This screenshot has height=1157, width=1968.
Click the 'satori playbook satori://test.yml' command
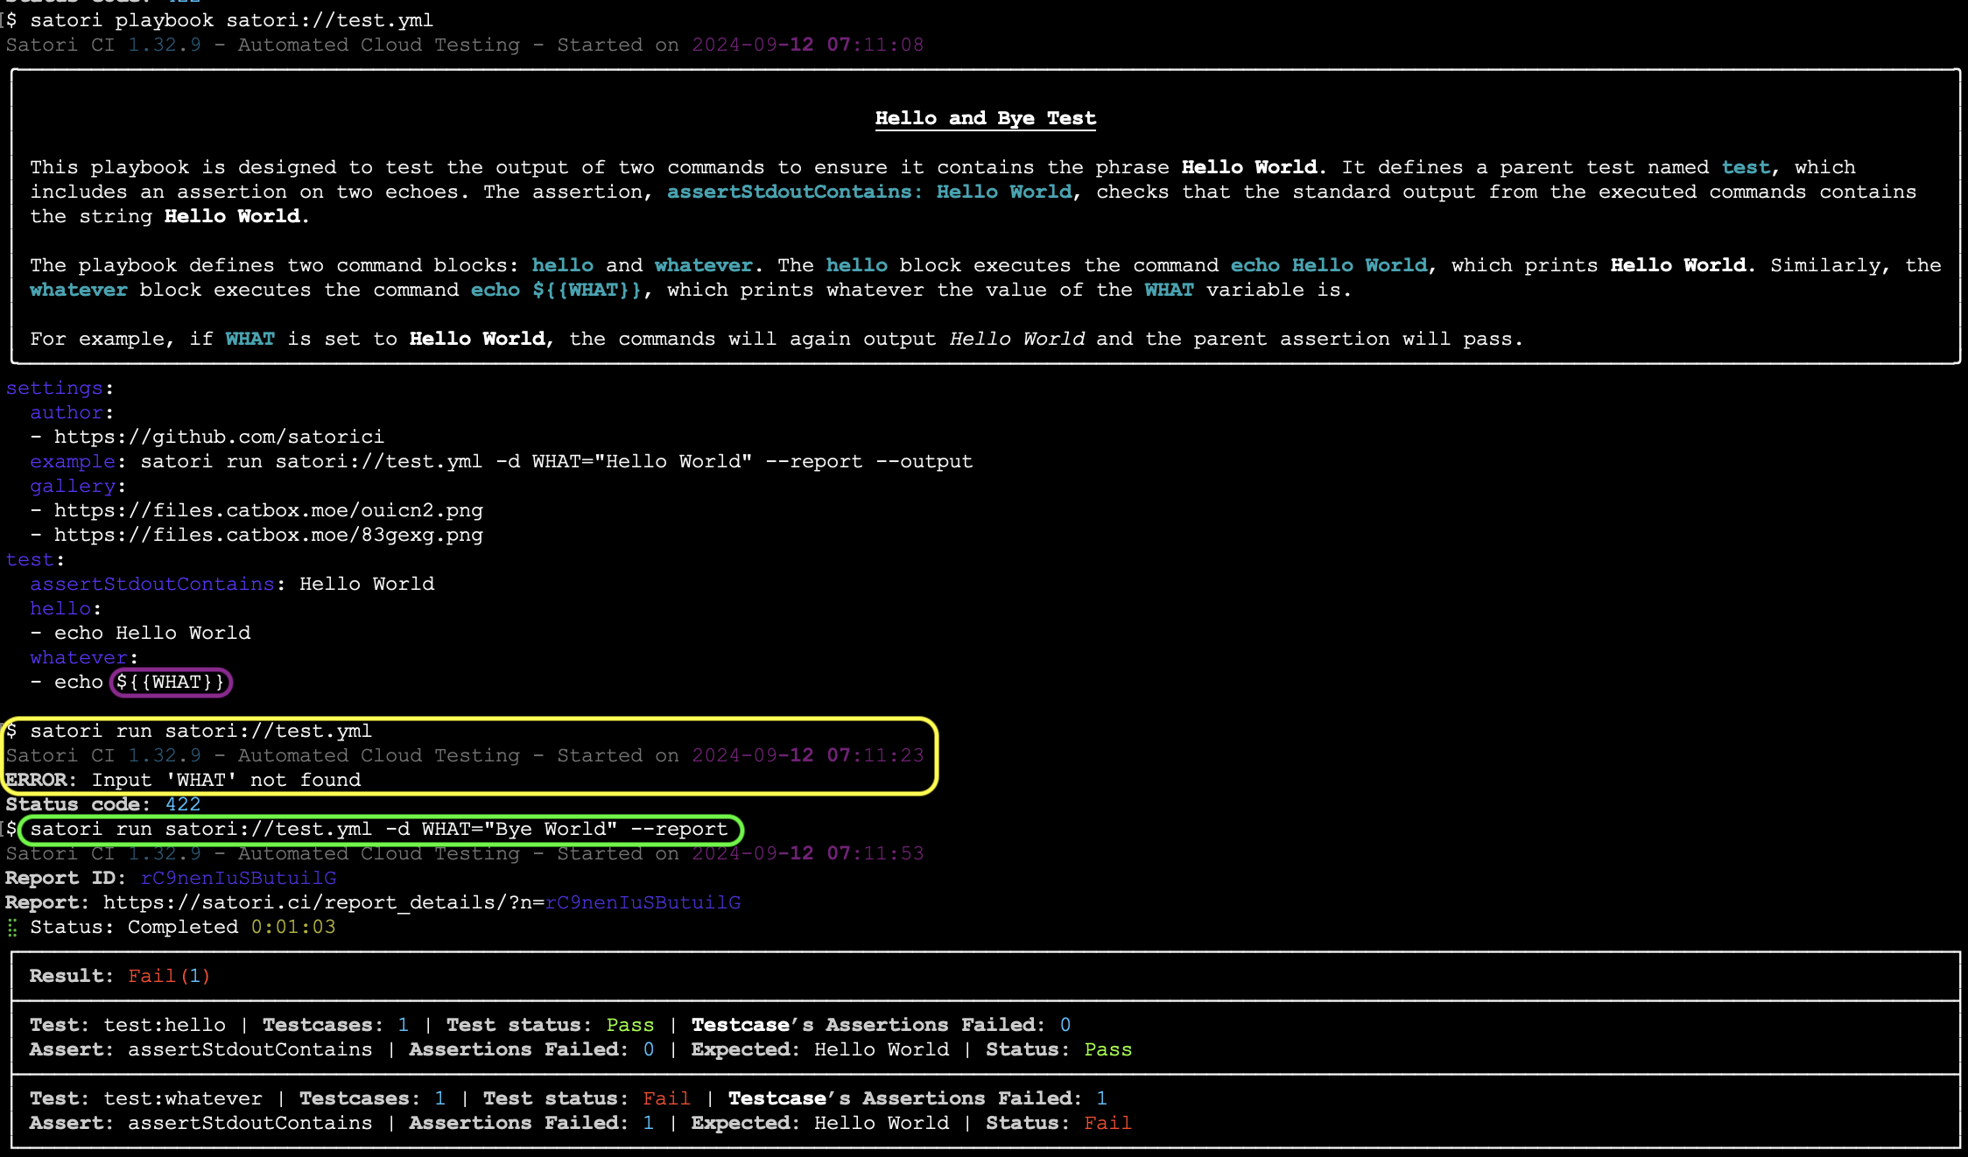[x=231, y=20]
